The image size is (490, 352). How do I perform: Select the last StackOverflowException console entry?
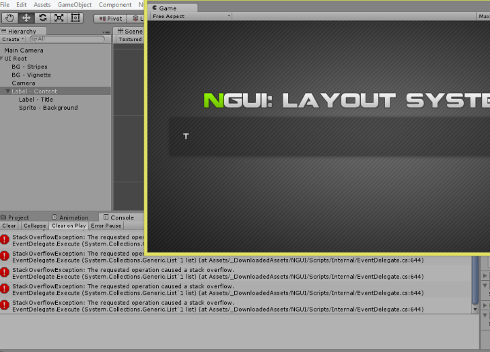tap(236, 306)
